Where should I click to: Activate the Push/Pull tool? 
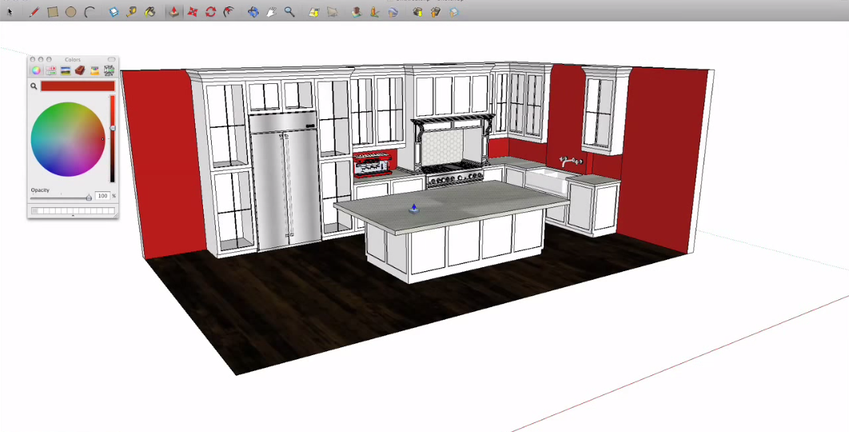pos(173,11)
